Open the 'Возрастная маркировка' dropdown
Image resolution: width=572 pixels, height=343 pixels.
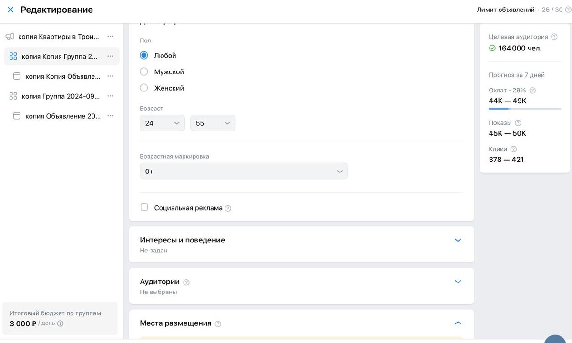tap(244, 171)
